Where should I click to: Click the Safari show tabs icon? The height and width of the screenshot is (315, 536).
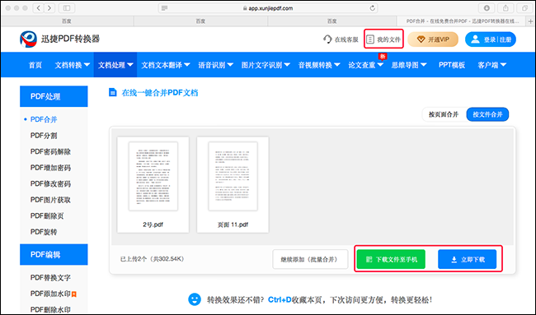pos(524,8)
